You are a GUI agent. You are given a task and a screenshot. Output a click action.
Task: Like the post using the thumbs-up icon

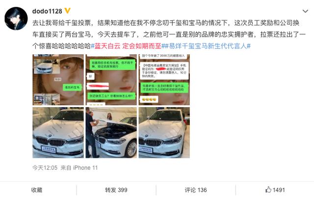(x=268, y=190)
